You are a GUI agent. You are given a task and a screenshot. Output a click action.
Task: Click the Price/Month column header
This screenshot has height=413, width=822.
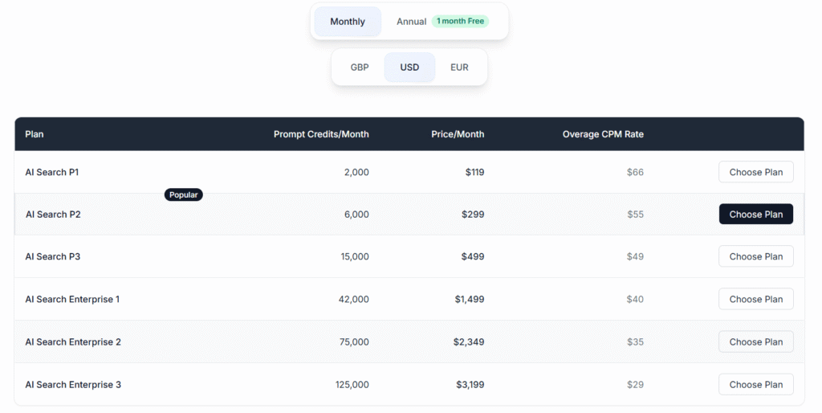[458, 134]
